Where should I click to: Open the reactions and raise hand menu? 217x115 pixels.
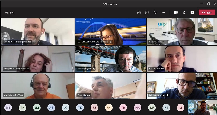155,12
